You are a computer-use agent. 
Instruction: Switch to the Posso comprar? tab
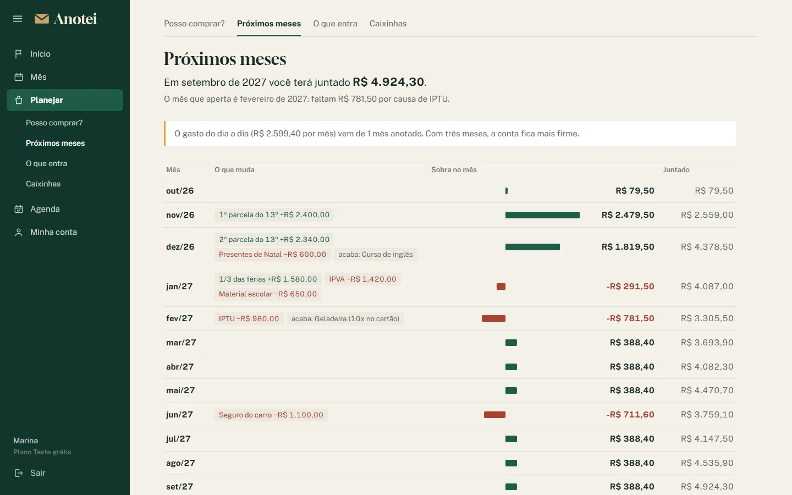point(194,24)
